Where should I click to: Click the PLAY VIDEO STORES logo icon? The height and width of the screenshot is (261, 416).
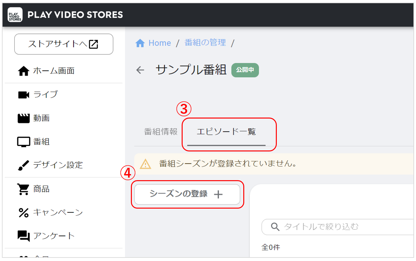tap(15, 15)
